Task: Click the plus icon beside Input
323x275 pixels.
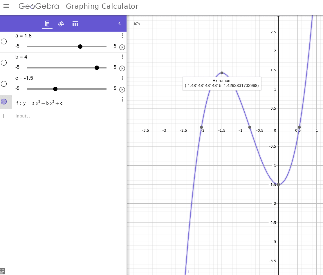Action: point(4,116)
